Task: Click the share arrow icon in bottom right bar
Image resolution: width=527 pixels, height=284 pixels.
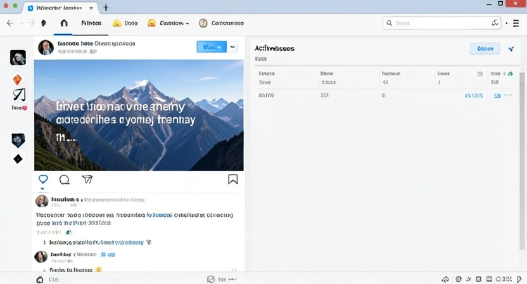Action: point(445,280)
